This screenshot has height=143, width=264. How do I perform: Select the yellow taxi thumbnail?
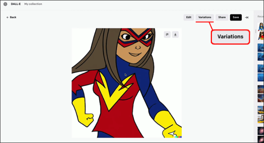[x=261, y=110]
